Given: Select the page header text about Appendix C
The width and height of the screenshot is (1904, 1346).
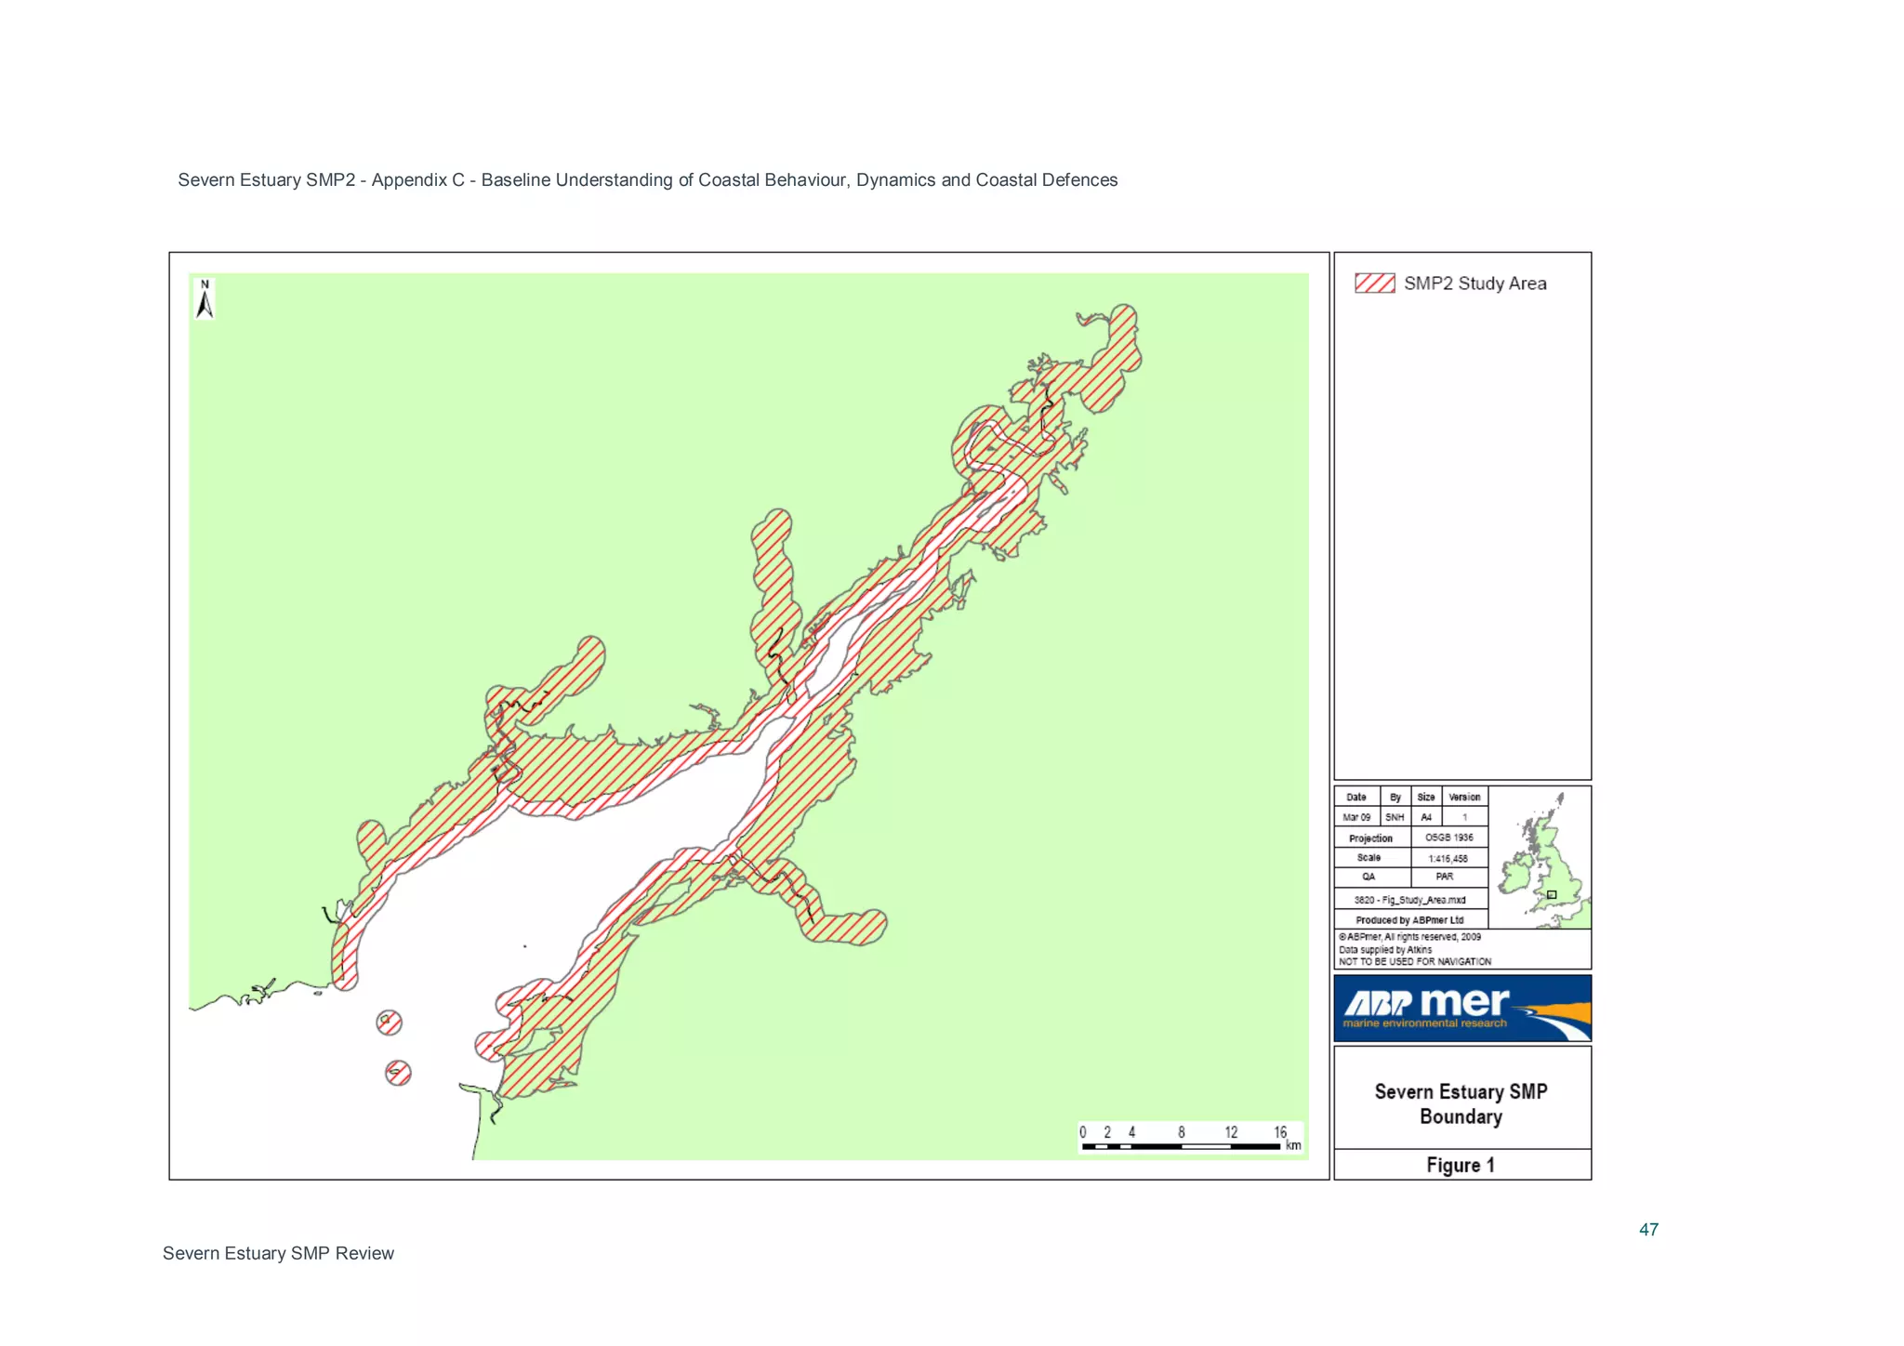Looking at the screenshot, I should point(647,180).
